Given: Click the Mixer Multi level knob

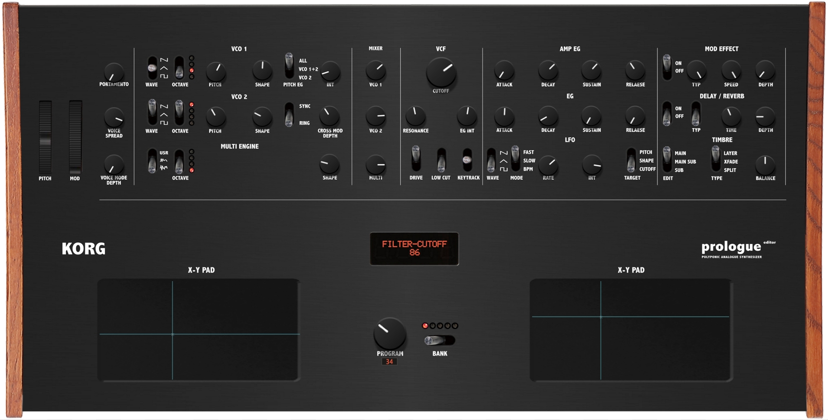Looking at the screenshot, I should click(x=375, y=165).
